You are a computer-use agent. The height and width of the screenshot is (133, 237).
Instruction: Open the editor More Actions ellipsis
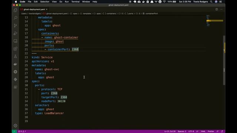pyautogui.click(x=221, y=9)
